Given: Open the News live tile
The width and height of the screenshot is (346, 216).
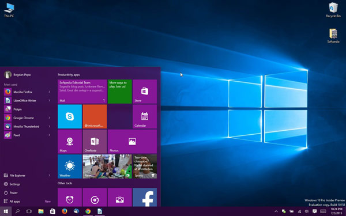Looking at the screenshot, I should [x=107, y=166].
